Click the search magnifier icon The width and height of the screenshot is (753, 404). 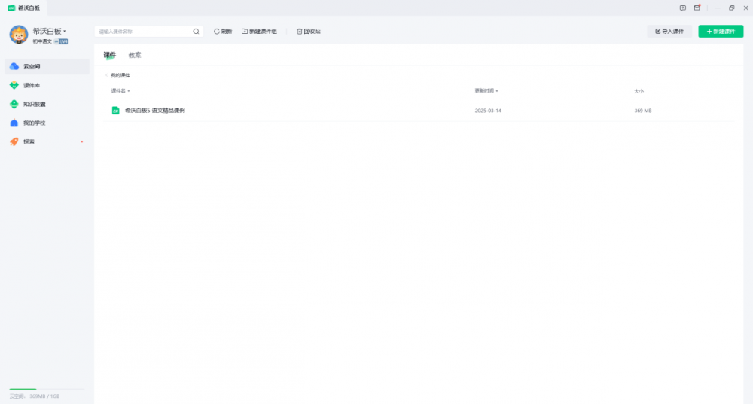click(x=197, y=32)
